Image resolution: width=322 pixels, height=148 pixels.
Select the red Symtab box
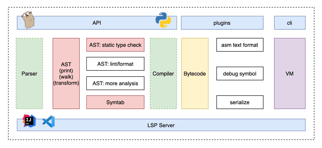pyautogui.click(x=115, y=102)
